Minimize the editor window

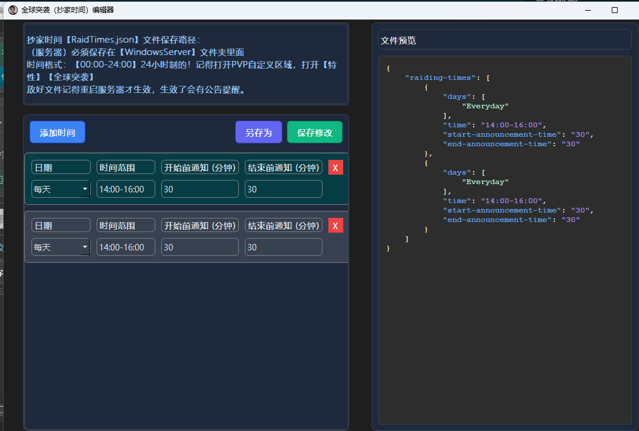point(587,10)
